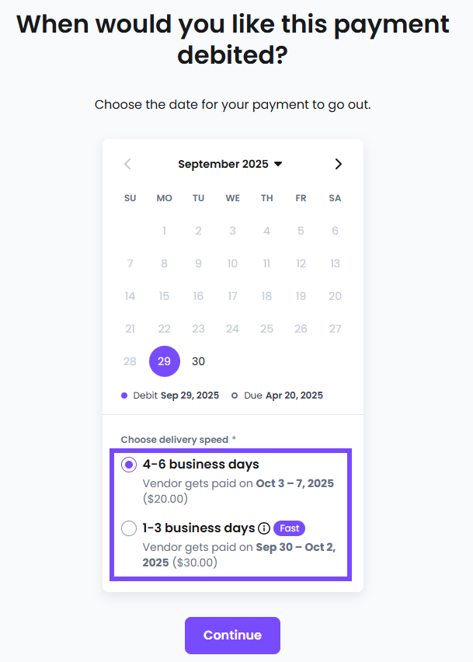The height and width of the screenshot is (662, 473).
Task: Select the 4-6 business days radio option
Action: point(130,465)
